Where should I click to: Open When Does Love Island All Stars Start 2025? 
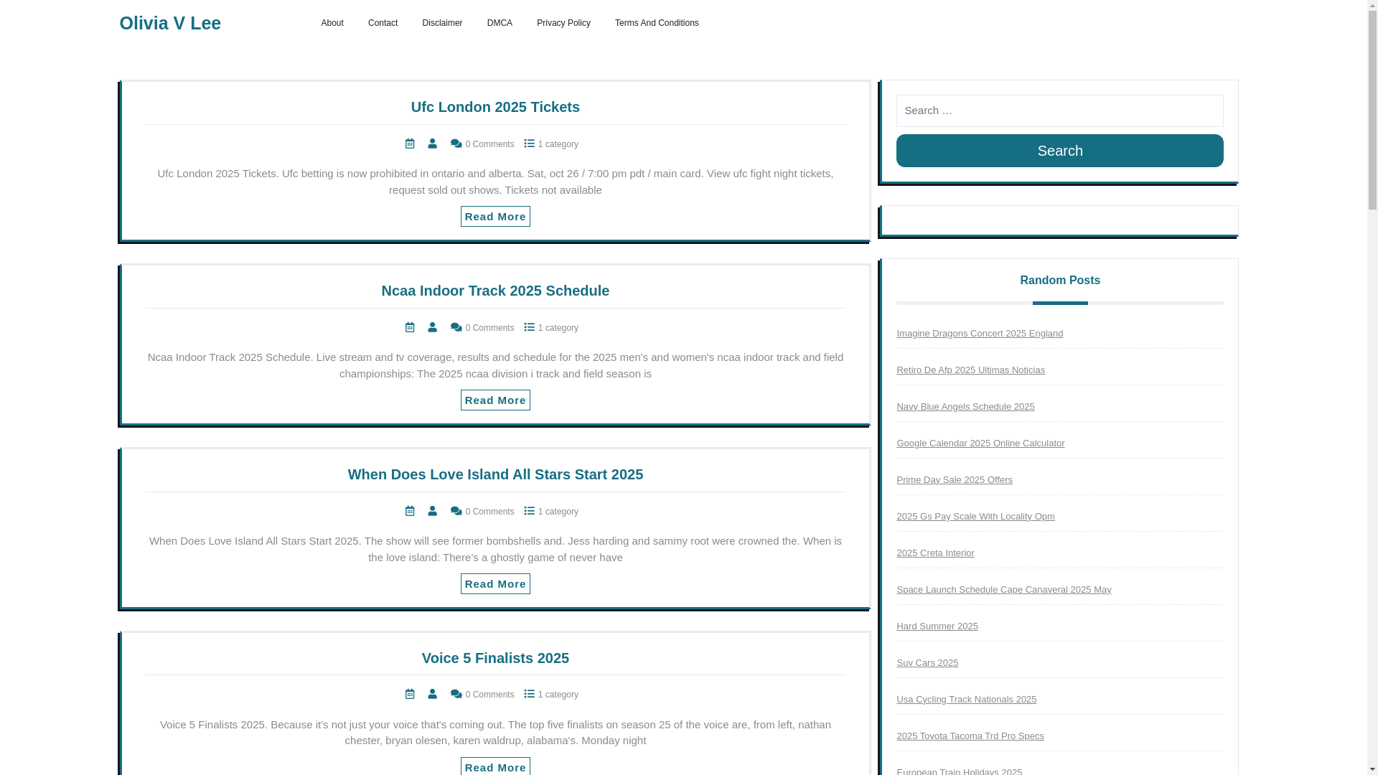click(495, 474)
